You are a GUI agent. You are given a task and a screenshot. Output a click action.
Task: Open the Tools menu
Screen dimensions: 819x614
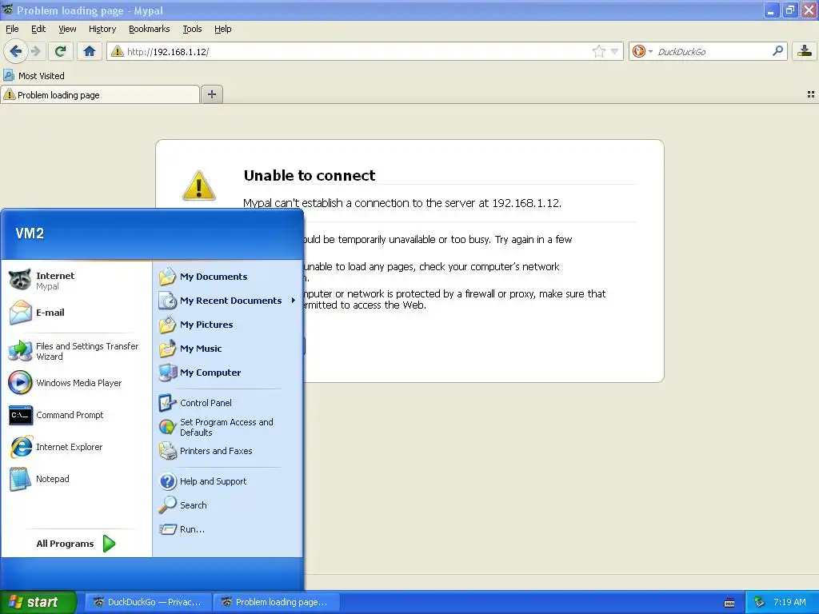(192, 29)
